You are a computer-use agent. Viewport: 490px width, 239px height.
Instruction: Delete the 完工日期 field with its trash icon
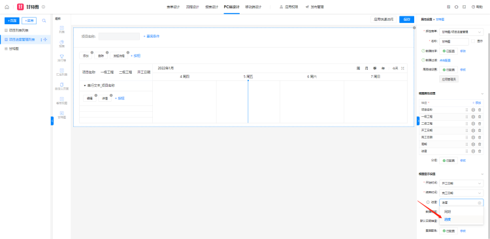tap(480, 137)
